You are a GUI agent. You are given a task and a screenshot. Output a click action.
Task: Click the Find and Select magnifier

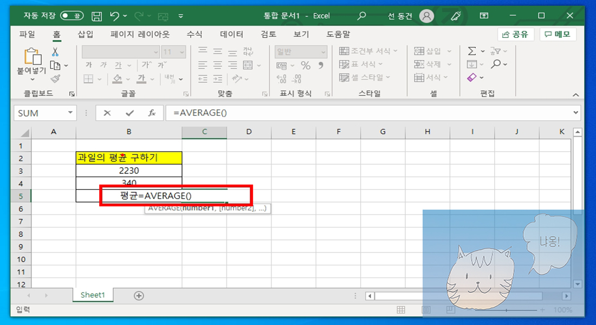point(495,64)
